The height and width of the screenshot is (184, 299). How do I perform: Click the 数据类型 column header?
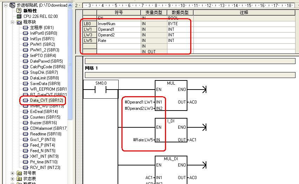tap(180, 12)
